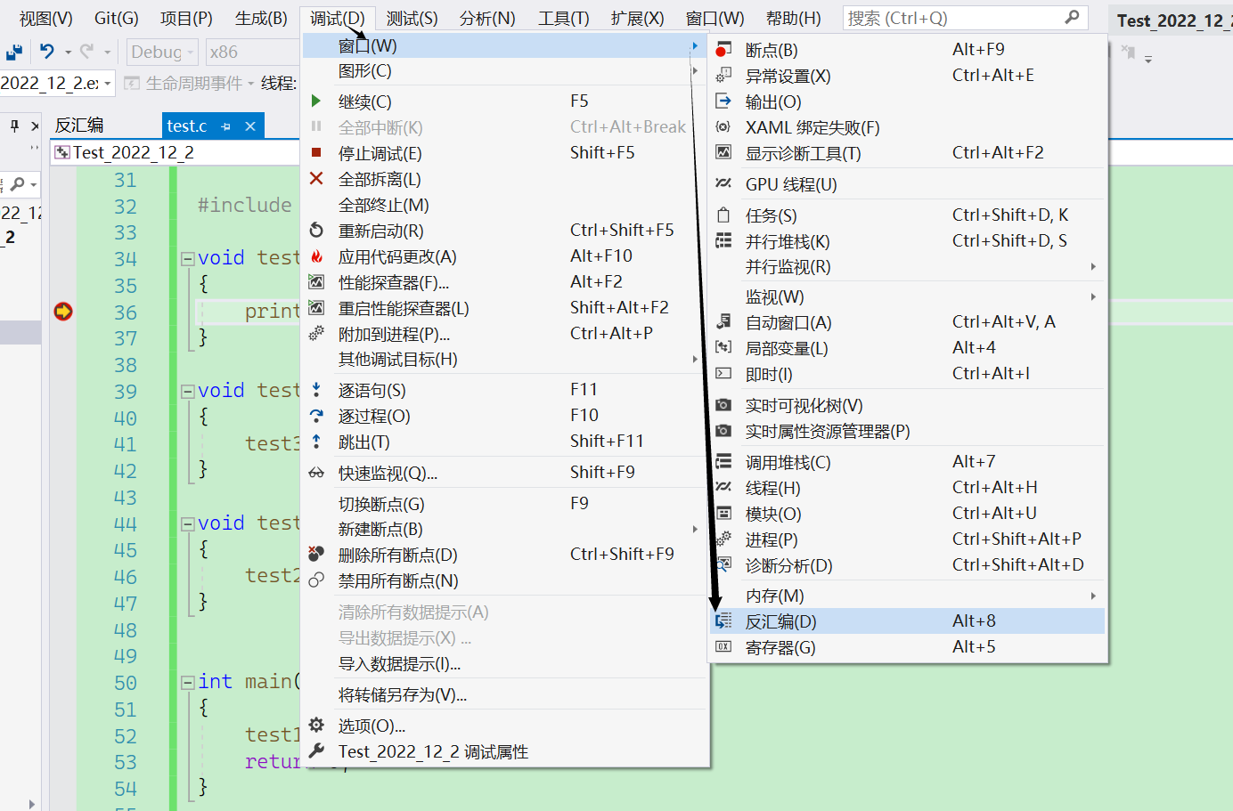
Task: Open Test_2022_12_2 debug properties (调试属性)
Action: click(x=503, y=751)
